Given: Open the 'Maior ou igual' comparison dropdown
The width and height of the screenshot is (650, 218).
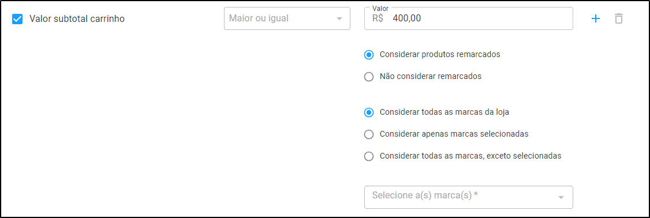Looking at the screenshot, I should (287, 18).
